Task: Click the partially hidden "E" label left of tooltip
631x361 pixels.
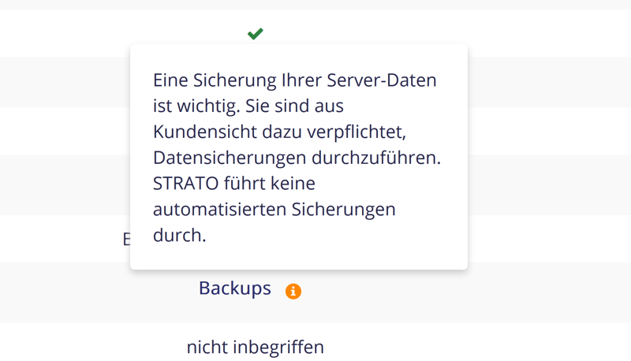Action: [126, 240]
